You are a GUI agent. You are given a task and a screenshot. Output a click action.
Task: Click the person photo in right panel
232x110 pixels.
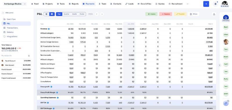tap(226, 42)
